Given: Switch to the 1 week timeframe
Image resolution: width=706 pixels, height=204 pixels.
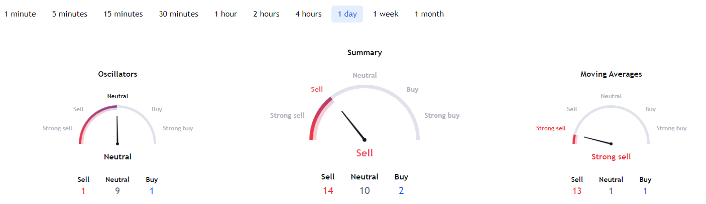Looking at the screenshot, I should point(386,14).
